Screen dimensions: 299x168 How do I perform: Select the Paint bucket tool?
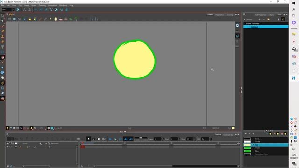2,57
